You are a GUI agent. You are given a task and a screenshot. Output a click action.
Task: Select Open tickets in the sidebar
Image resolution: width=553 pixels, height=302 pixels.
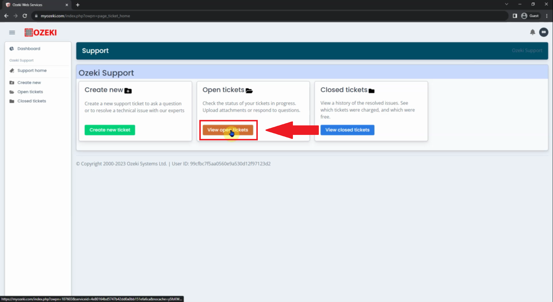(x=30, y=92)
